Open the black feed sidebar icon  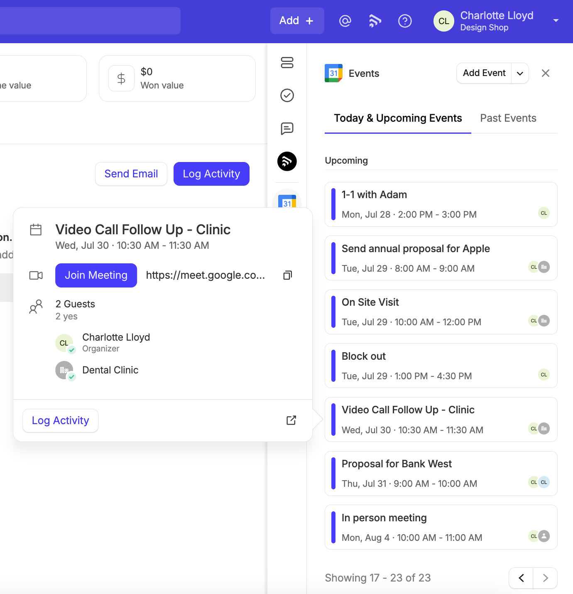[x=287, y=161]
